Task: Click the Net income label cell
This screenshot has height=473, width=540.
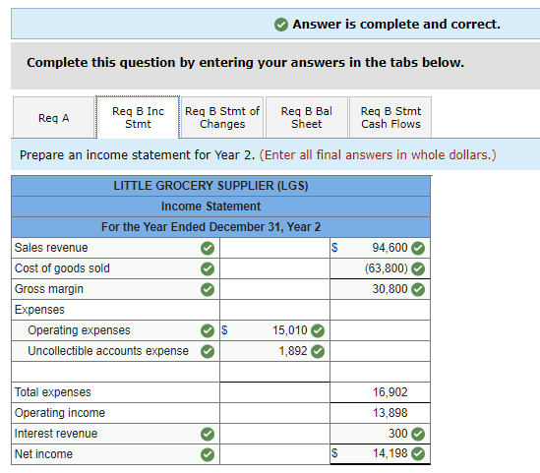Action: (115, 454)
